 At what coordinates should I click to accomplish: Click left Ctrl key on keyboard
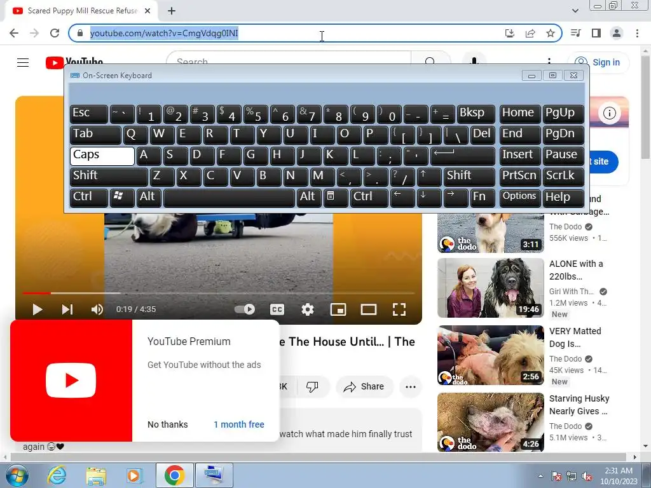coord(89,198)
